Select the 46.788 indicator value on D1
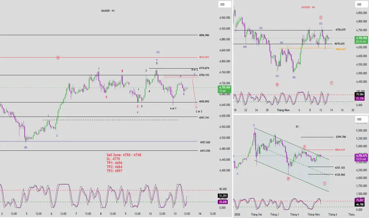 tap(359, 205)
